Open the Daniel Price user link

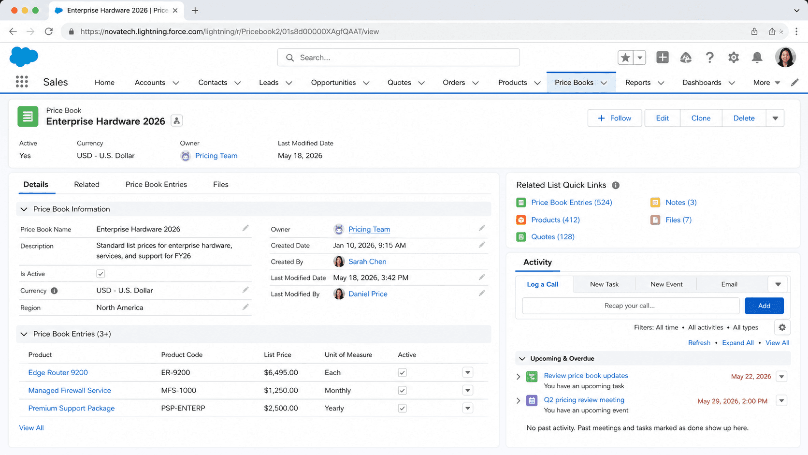pos(368,294)
